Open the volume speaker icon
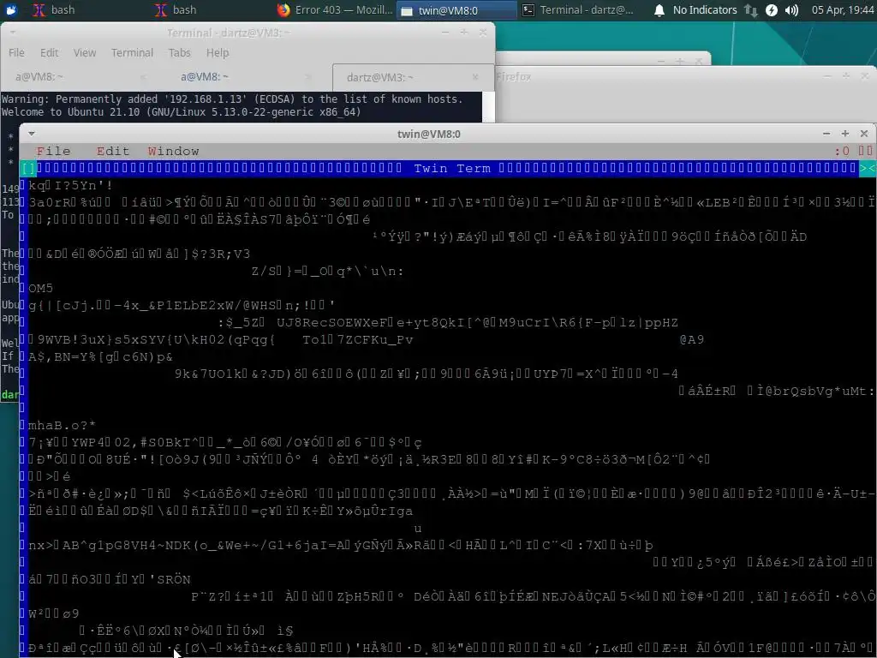Viewport: 877px width, 658px height. click(791, 10)
